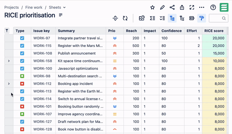Open the Sheets breadcrumb dropdown
232x134 pixels.
(57, 7)
